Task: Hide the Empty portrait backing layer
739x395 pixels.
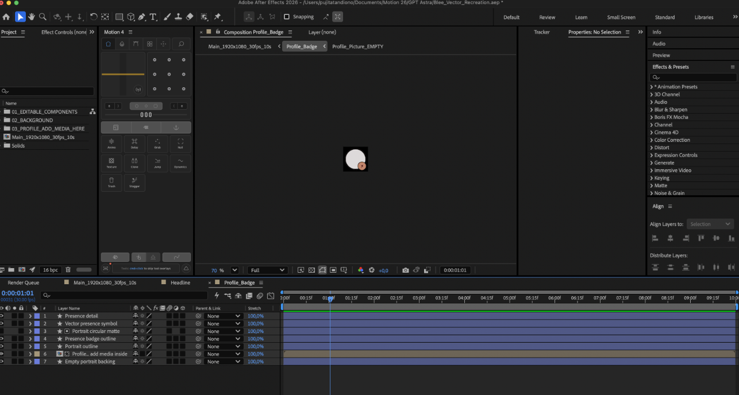Action: pos(2,362)
